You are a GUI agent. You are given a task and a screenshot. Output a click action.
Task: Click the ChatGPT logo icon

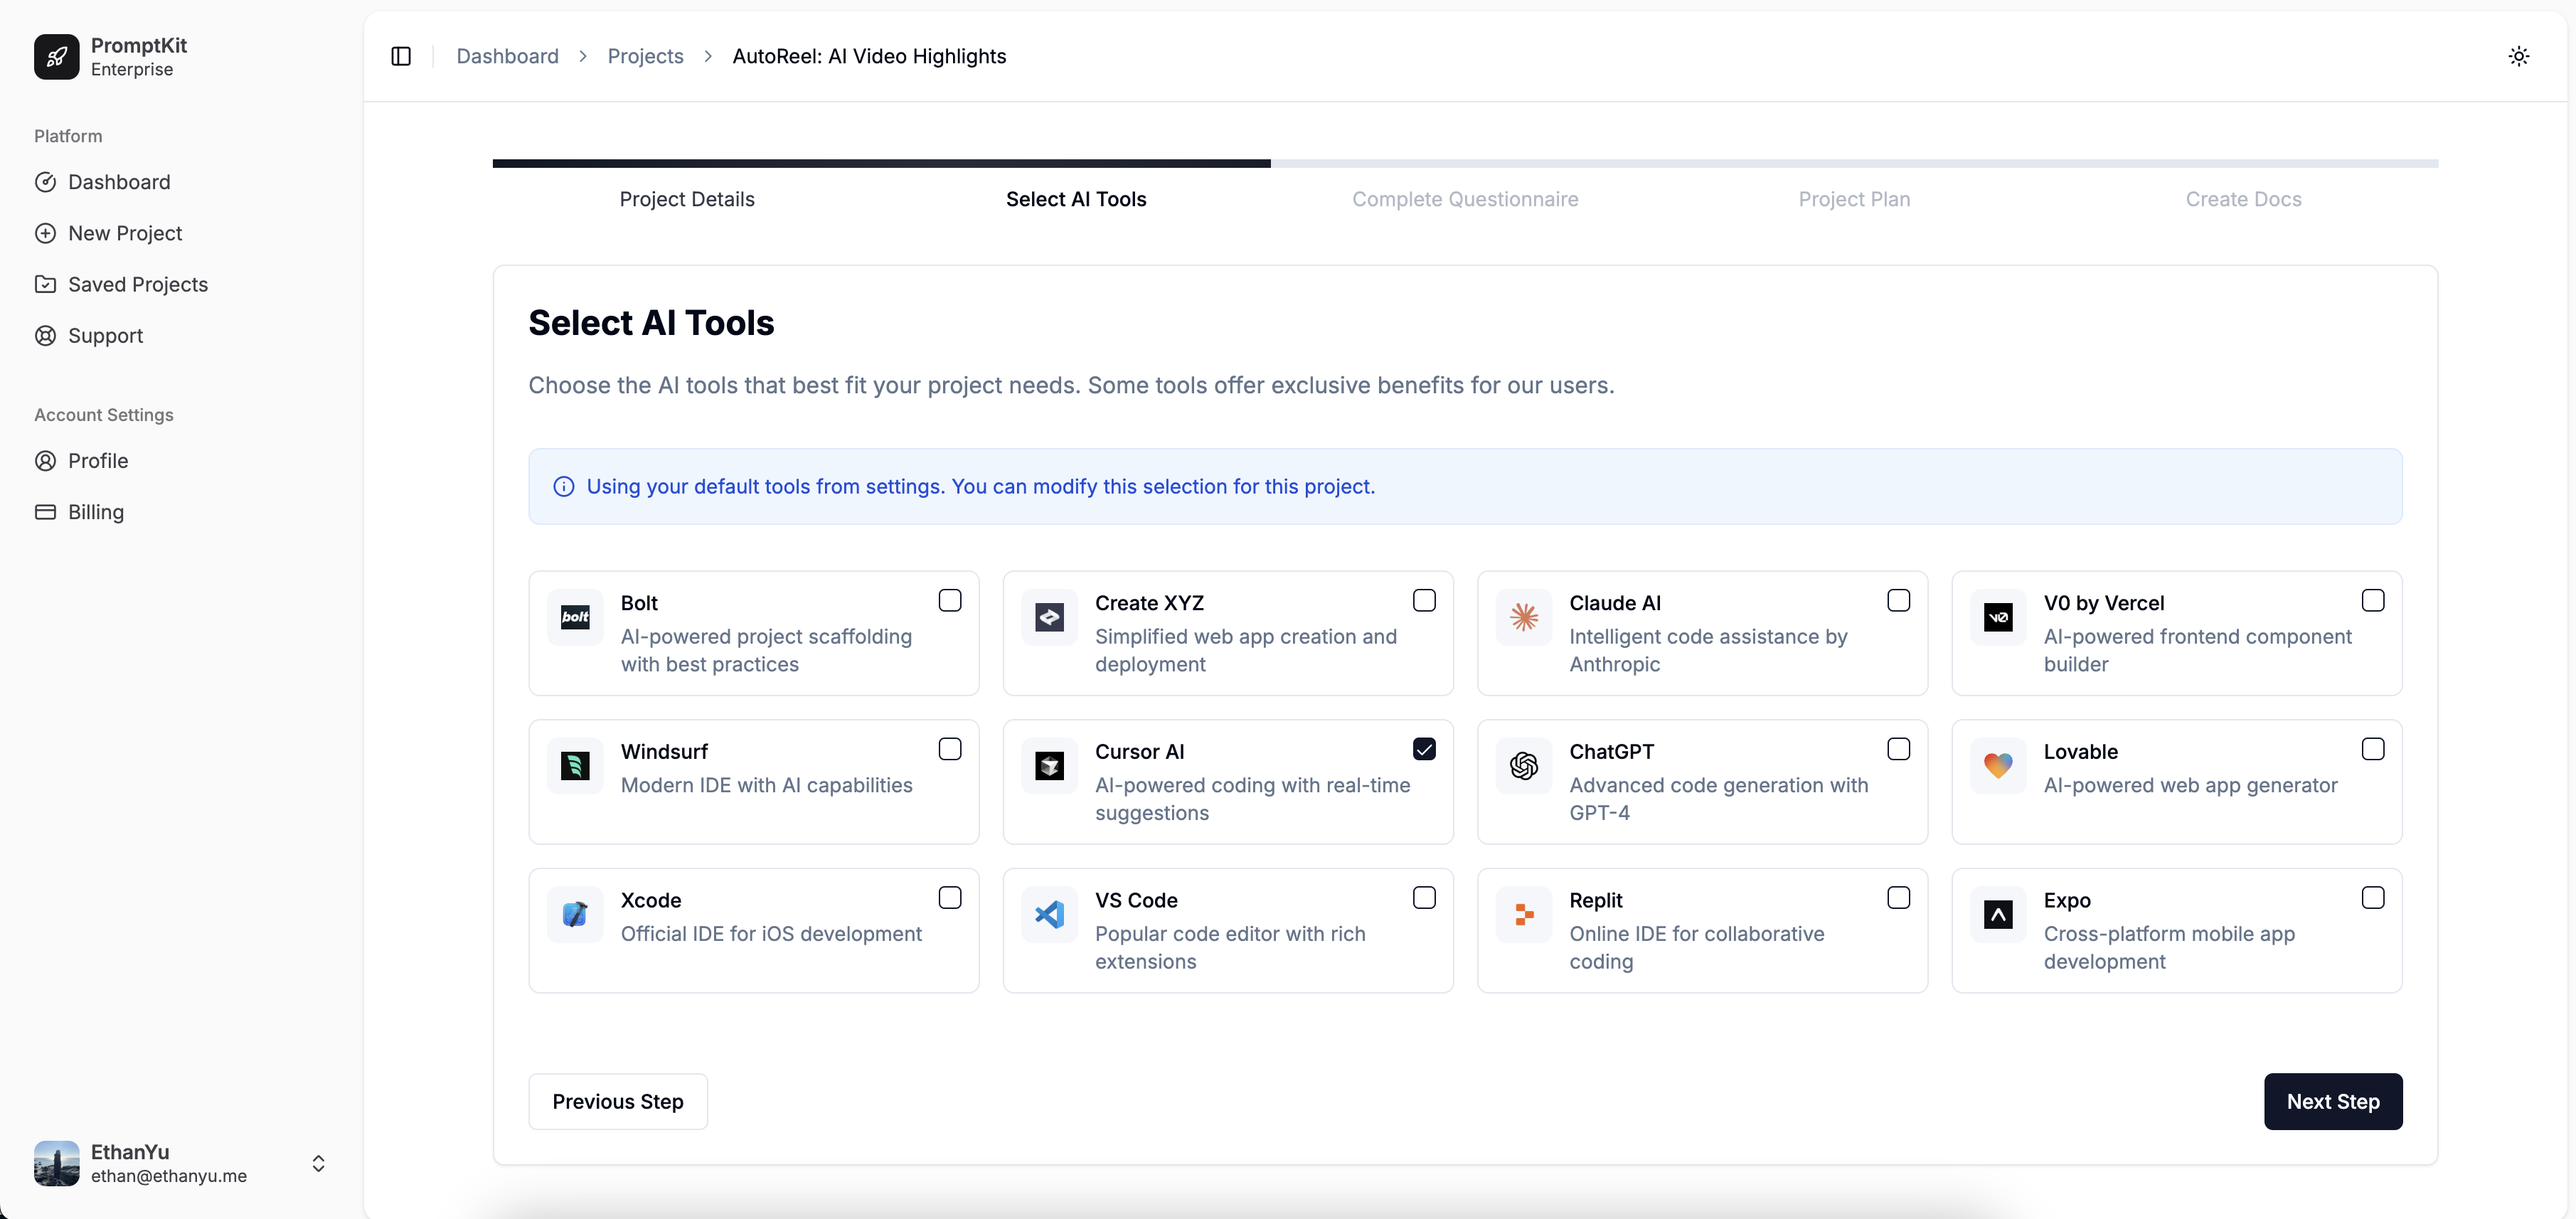[x=1523, y=766]
